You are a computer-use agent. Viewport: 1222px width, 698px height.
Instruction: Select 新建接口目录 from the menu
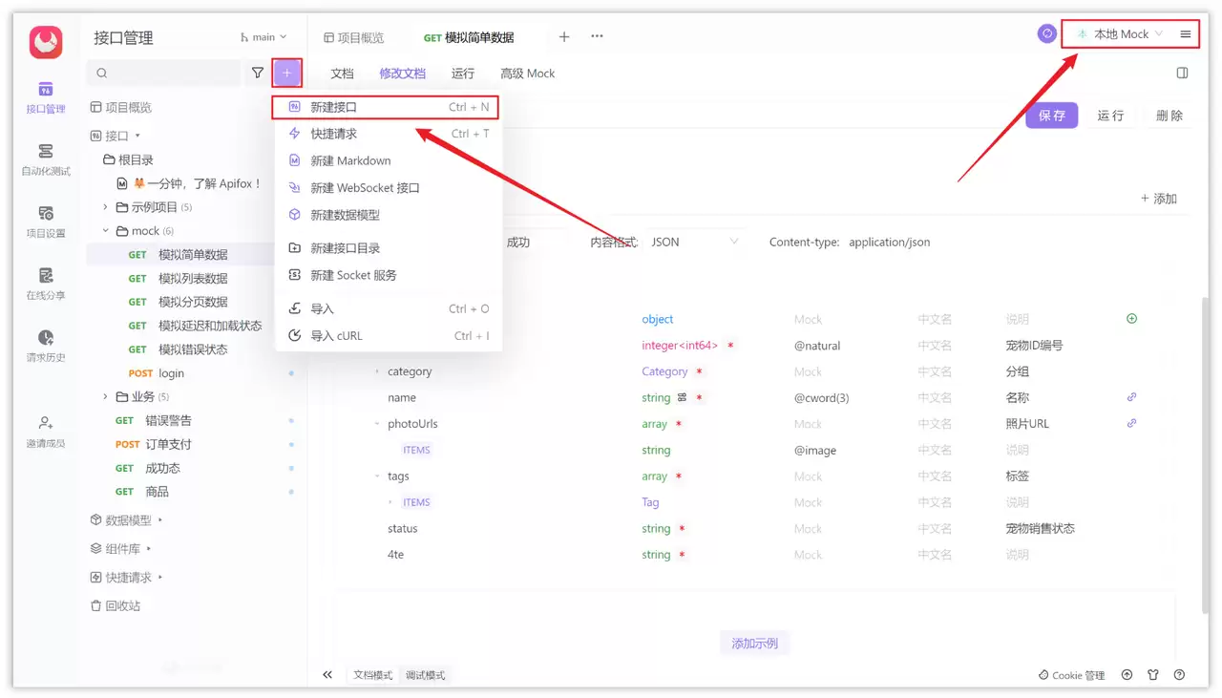coord(387,248)
